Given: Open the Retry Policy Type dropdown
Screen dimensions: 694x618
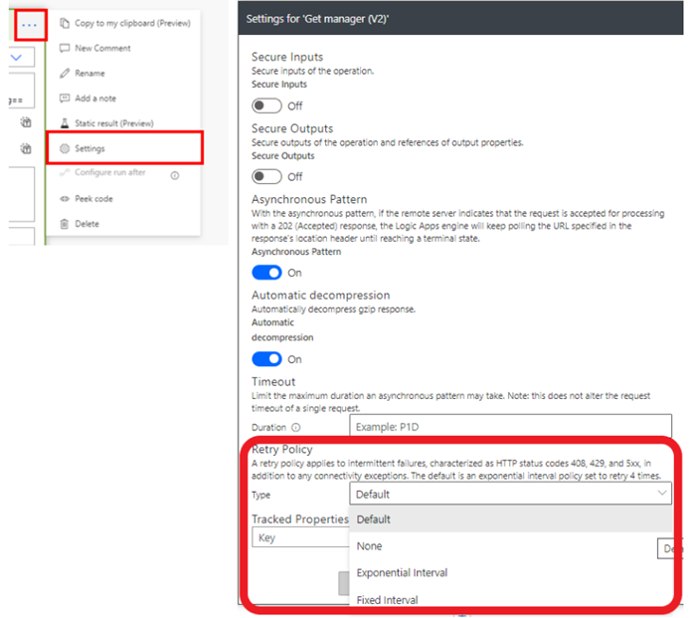Looking at the screenshot, I should [x=511, y=494].
